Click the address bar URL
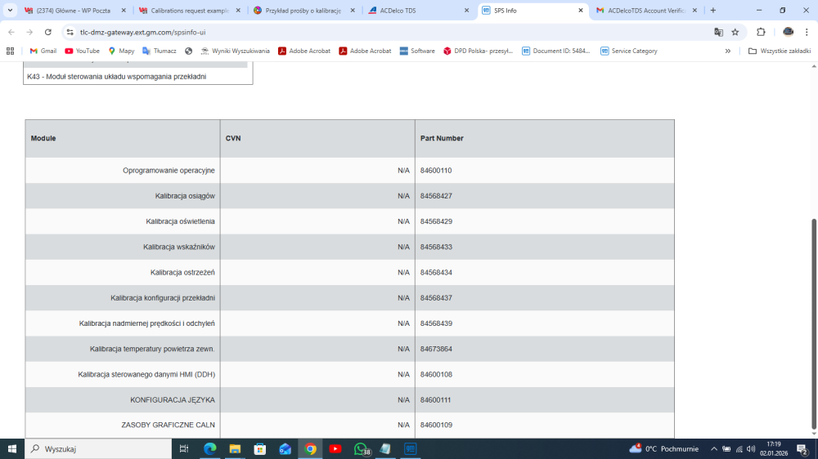 coord(142,33)
